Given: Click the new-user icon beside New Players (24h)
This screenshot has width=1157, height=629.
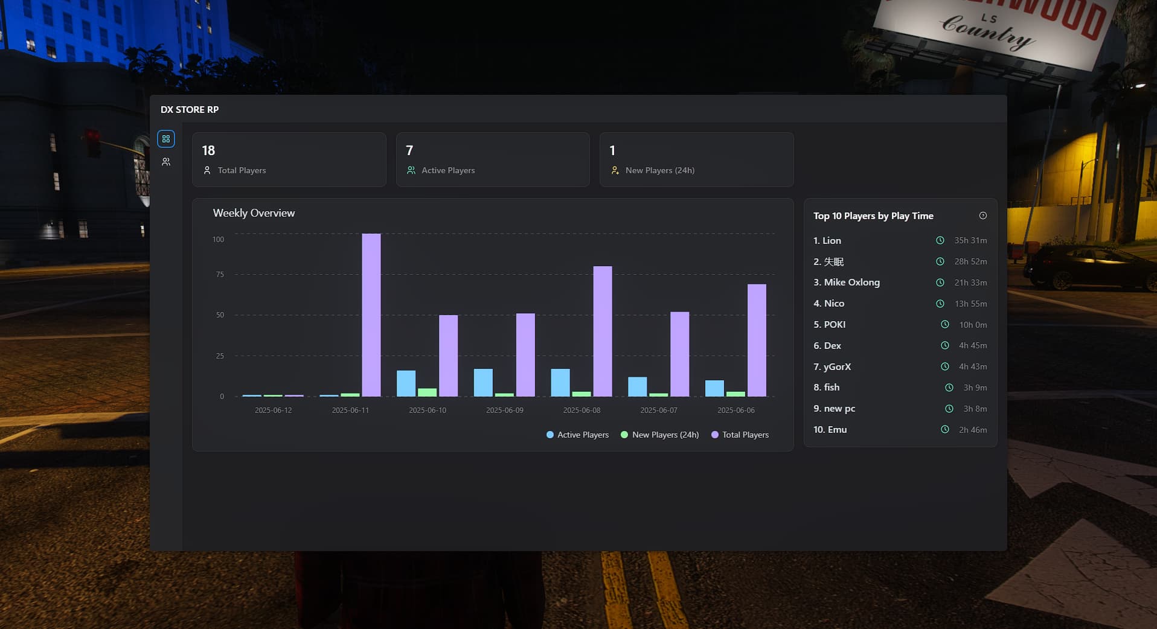Looking at the screenshot, I should (615, 170).
